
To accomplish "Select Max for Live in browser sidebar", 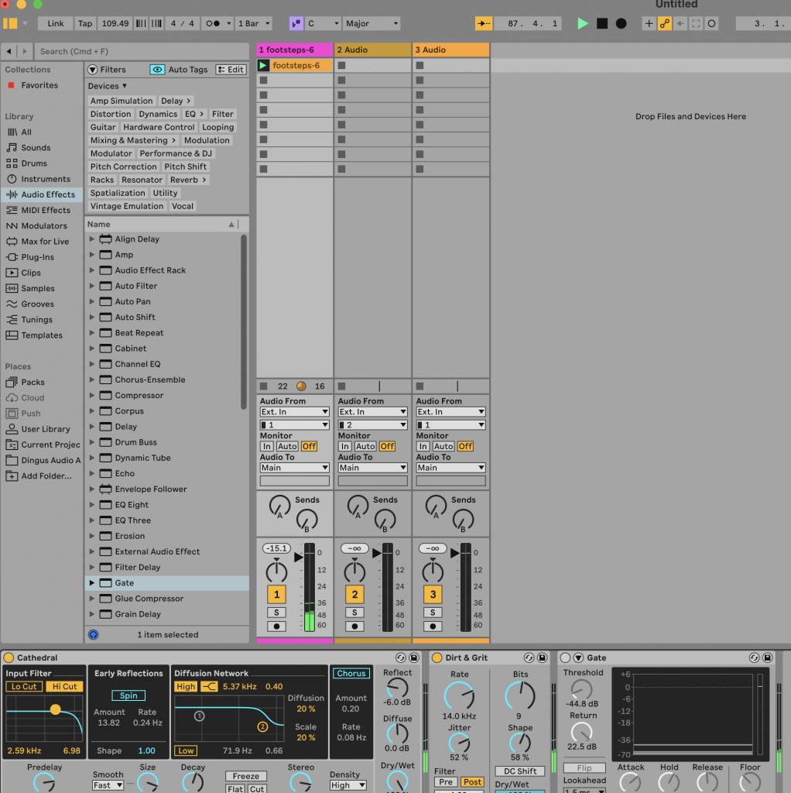I will [x=45, y=242].
